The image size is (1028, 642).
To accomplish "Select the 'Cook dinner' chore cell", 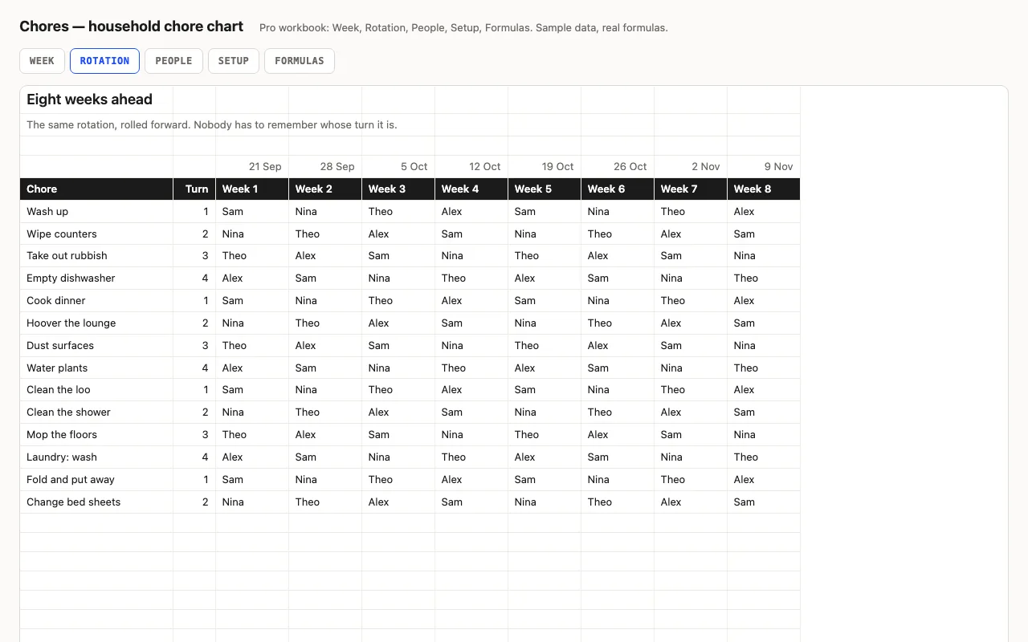I will pyautogui.click(x=96, y=301).
